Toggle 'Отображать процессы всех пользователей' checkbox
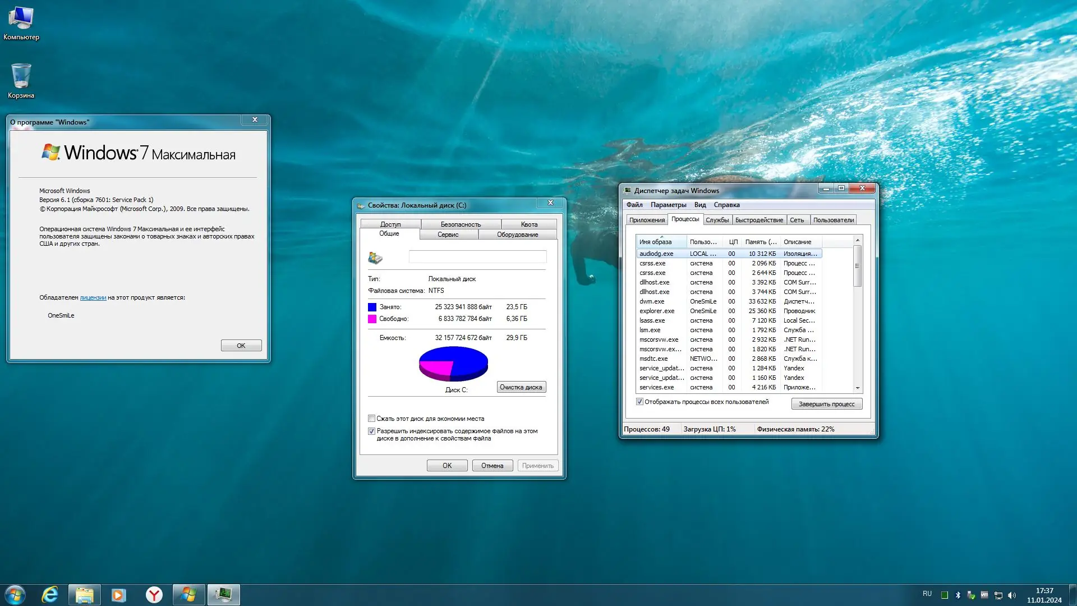The height and width of the screenshot is (606, 1077). point(639,402)
